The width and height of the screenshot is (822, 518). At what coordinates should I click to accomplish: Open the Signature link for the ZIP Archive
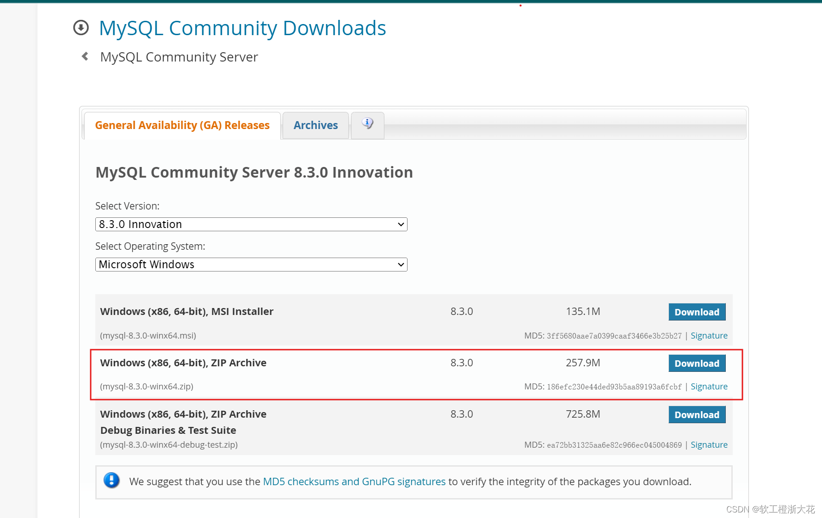pyautogui.click(x=709, y=386)
